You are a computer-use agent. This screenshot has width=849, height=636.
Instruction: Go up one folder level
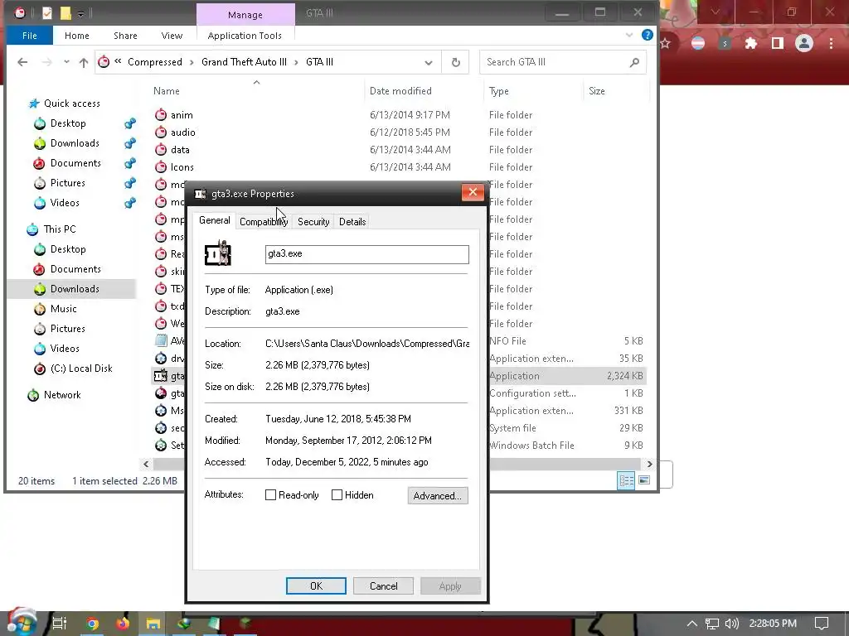pos(84,63)
